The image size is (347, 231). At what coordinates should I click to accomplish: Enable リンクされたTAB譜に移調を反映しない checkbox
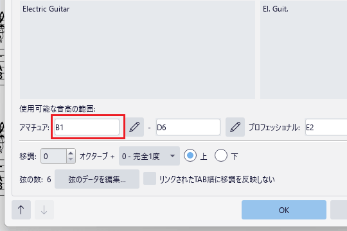(x=150, y=178)
